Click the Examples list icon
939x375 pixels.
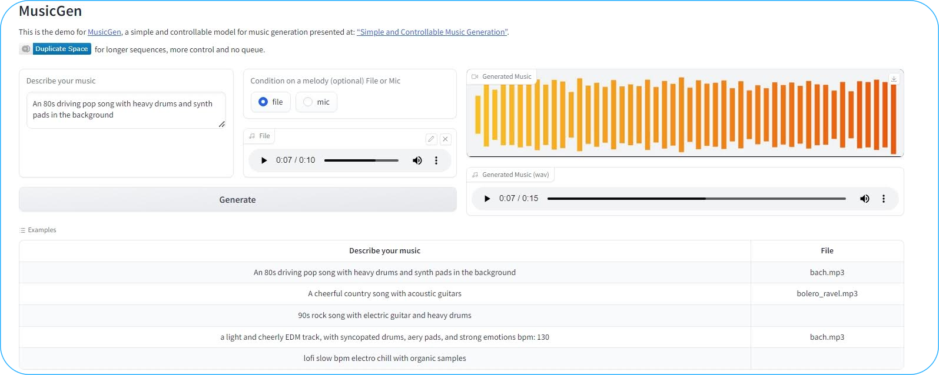tap(22, 230)
